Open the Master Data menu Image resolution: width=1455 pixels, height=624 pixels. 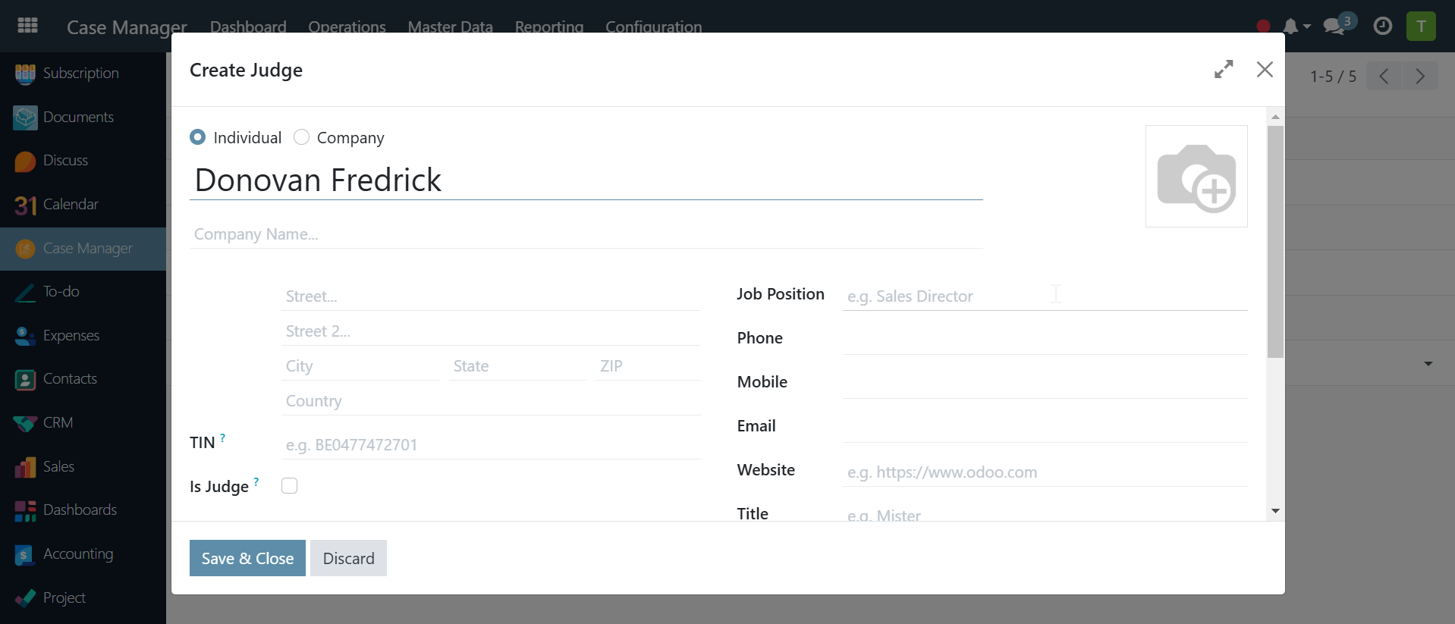(x=450, y=27)
